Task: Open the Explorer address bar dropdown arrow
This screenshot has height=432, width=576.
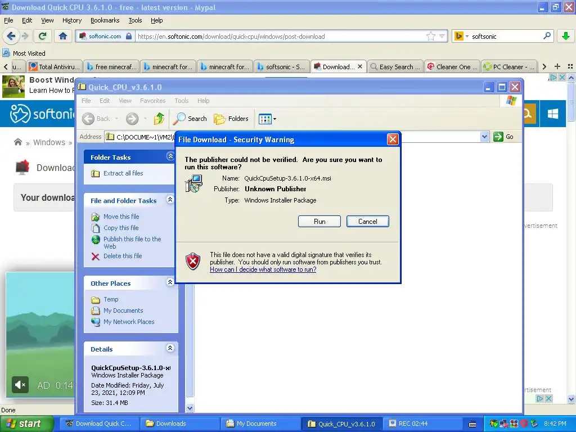Action: point(484,137)
